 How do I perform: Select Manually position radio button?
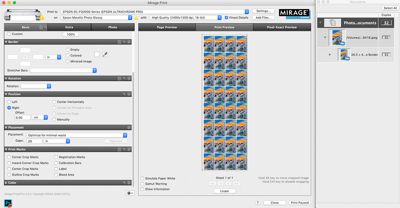coord(54,120)
